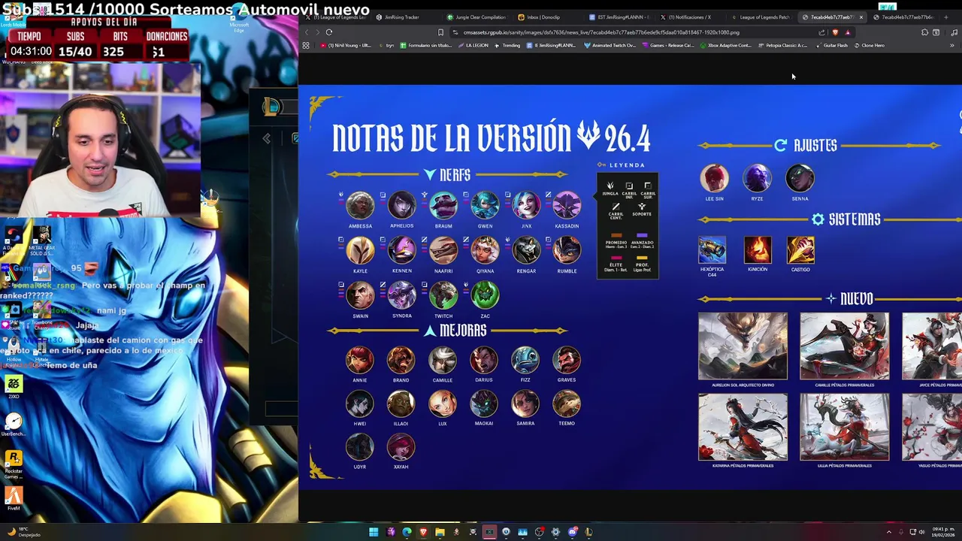Open the Clone Hero bookmark
The height and width of the screenshot is (541, 962).
coord(869,45)
